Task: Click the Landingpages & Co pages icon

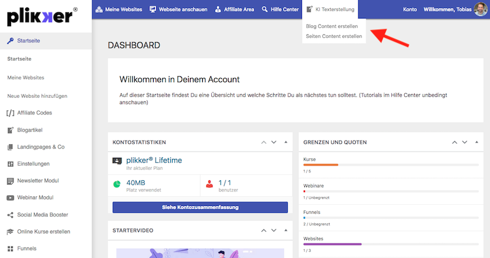Action: [10, 147]
